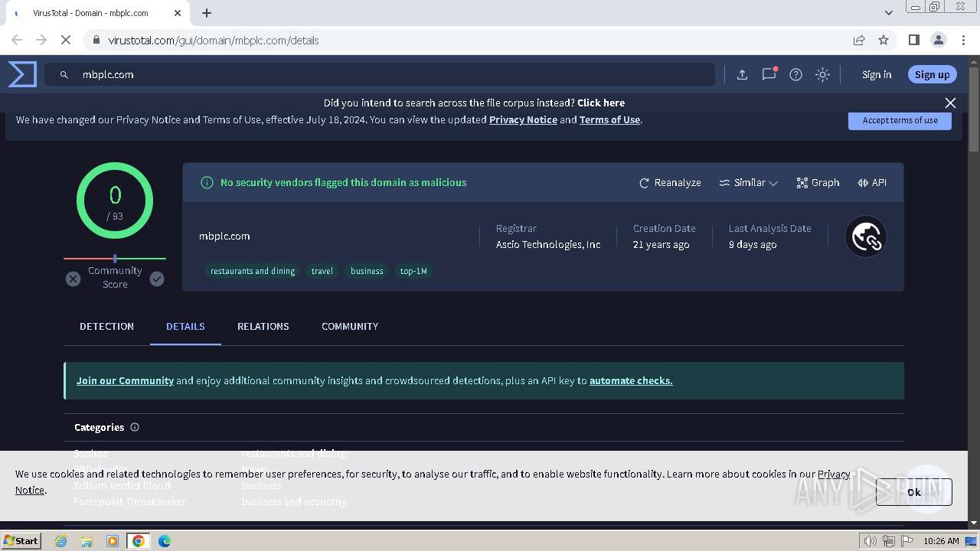Click the taskbar clock showing 10:26 AM
The image size is (980, 551).
pos(941,541)
